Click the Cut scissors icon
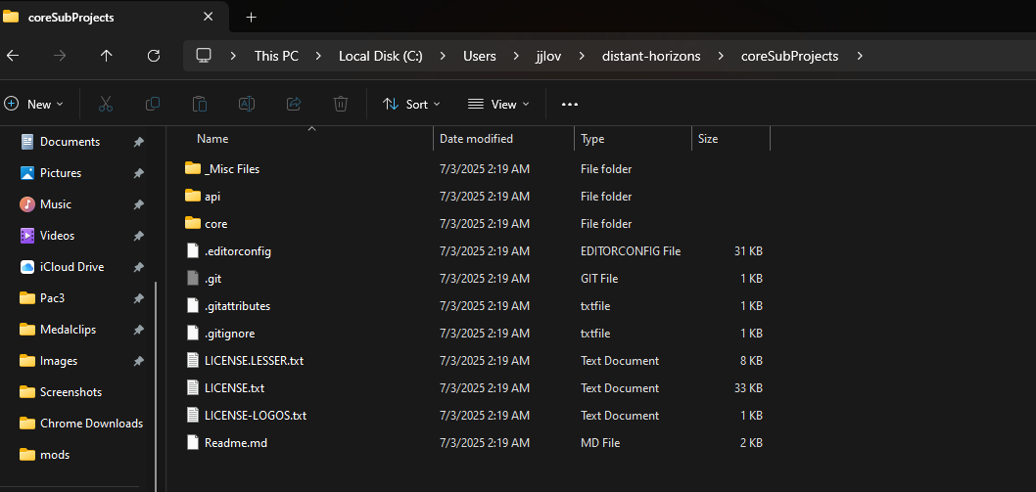This screenshot has width=1036, height=492. (x=106, y=104)
